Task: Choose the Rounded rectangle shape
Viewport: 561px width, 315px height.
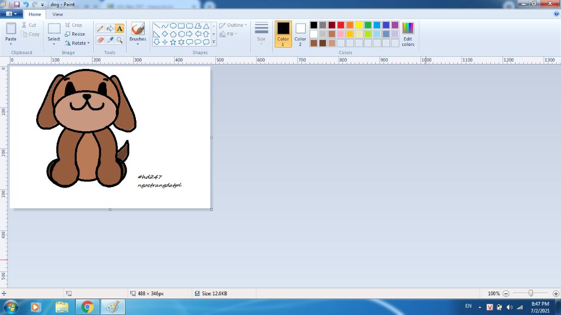Action: 190,26
